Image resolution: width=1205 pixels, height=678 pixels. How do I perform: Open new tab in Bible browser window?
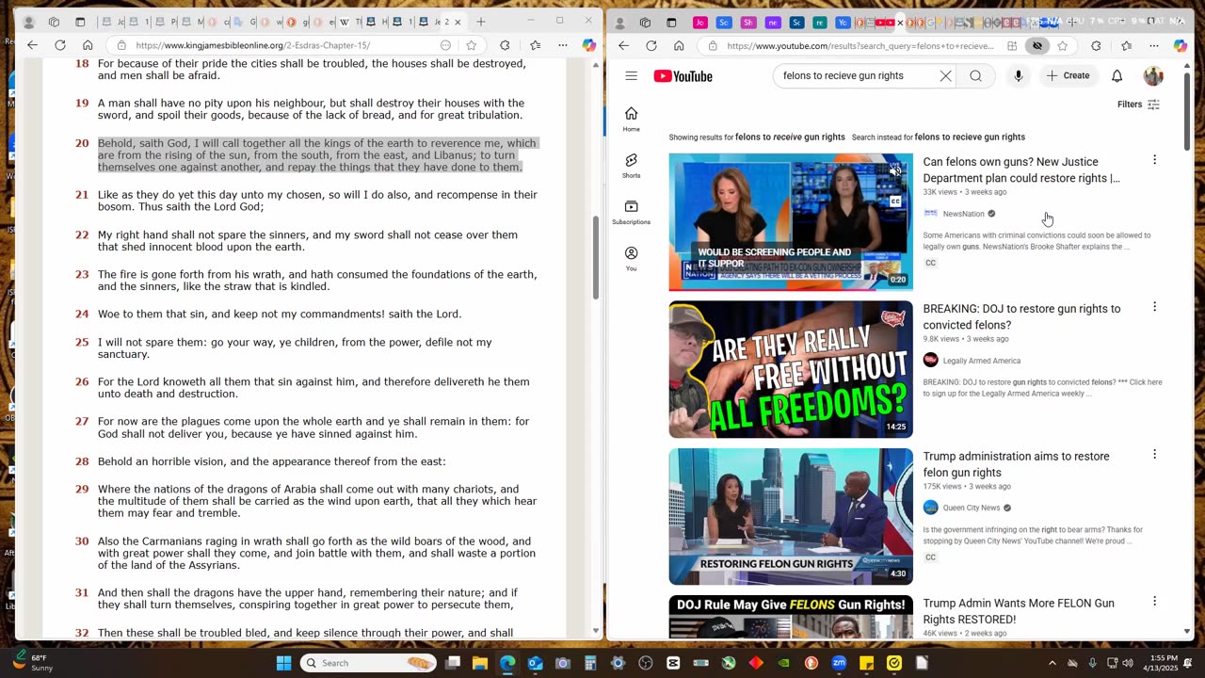(481, 22)
